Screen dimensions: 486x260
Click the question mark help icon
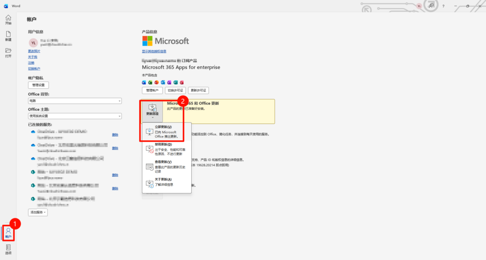point(443,6)
